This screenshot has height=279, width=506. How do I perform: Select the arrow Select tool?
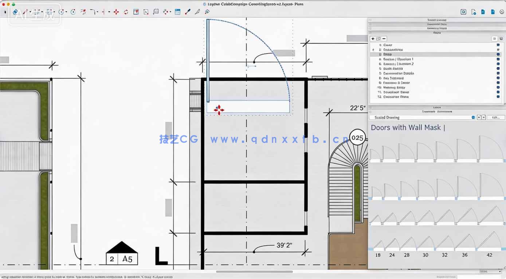pyautogui.click(x=5, y=11)
